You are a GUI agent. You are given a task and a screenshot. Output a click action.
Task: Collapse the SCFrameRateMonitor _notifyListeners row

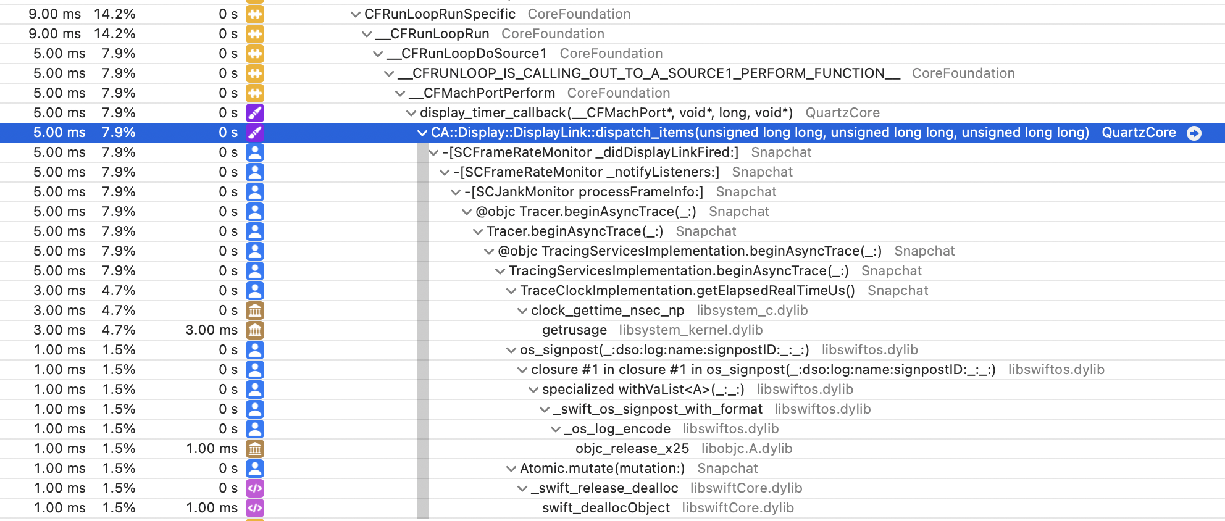445,172
